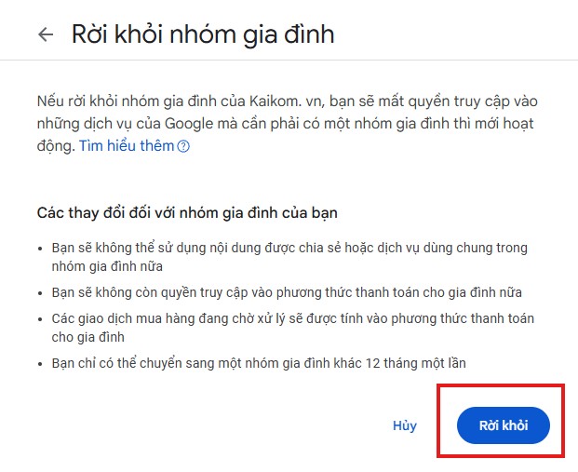Image resolution: width=578 pixels, height=472 pixels.
Task: Click the bullet dot before "Bạn sẽ không thể sử dụng"
Action: (x=40, y=249)
